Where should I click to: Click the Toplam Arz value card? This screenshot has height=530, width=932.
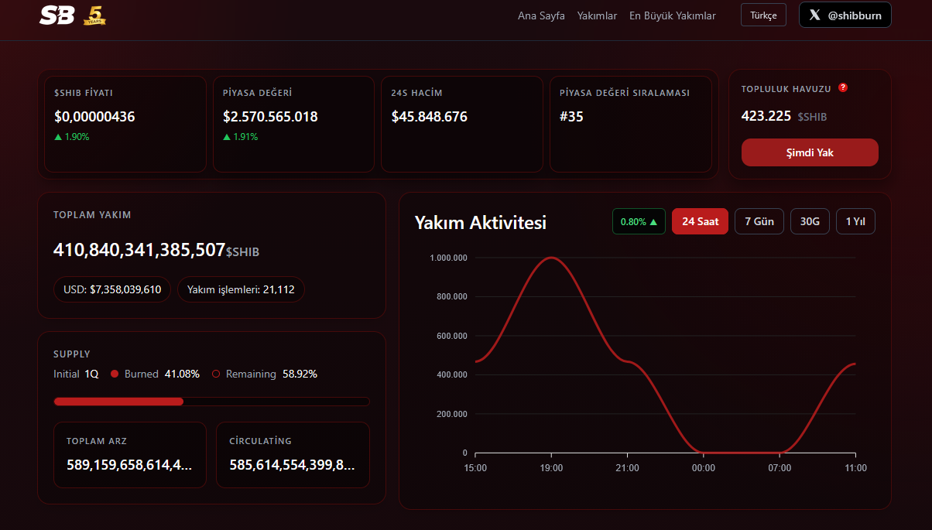(130, 455)
